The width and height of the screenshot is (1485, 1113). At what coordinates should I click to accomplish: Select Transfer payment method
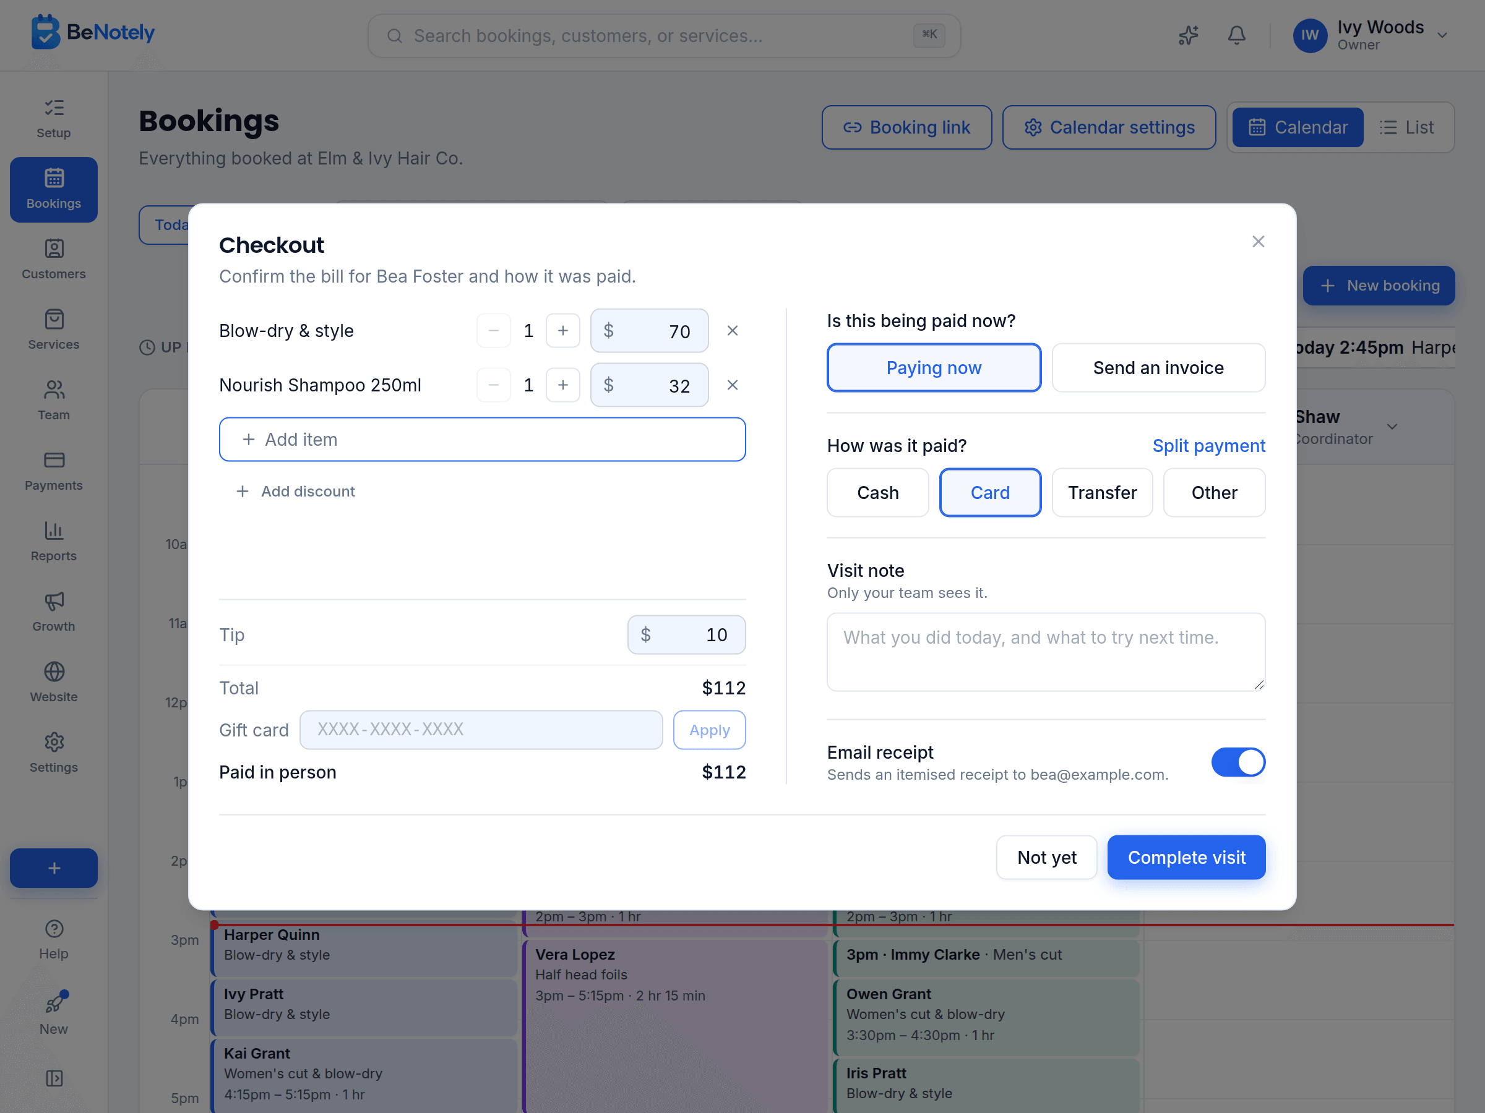(1103, 492)
